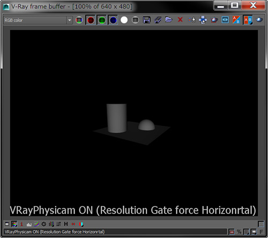Toggle sRGB color space display
Image resolution: width=268 pixels, height=238 pixels.
pyautogui.click(x=51, y=224)
